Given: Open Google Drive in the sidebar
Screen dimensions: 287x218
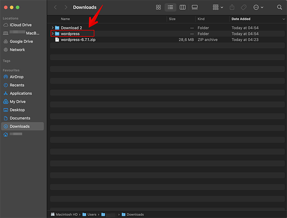Looking at the screenshot, I should click(x=21, y=42).
